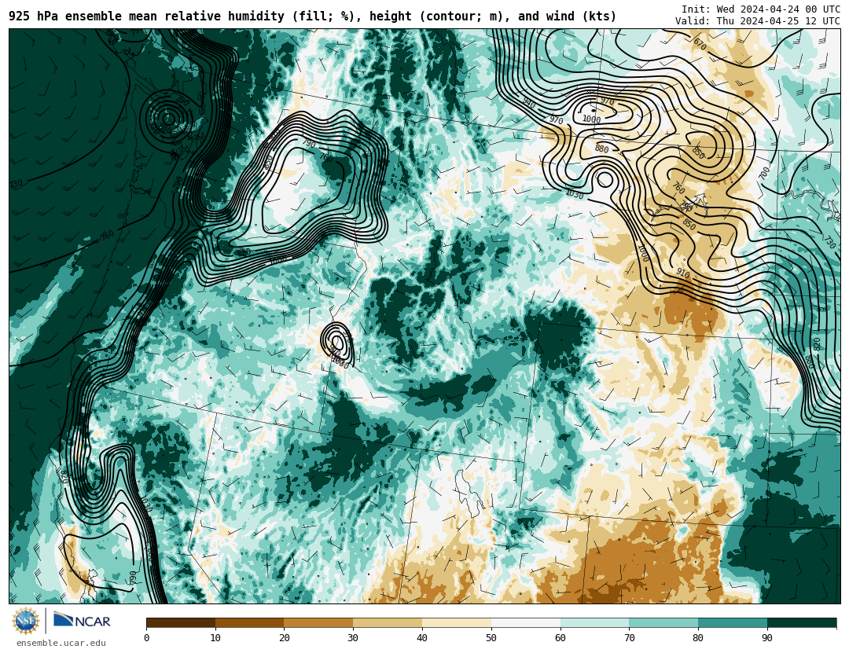Click the ensemble.ucar.edu text
Image resolution: width=849 pixels, height=653 pixels.
pyautogui.click(x=61, y=644)
